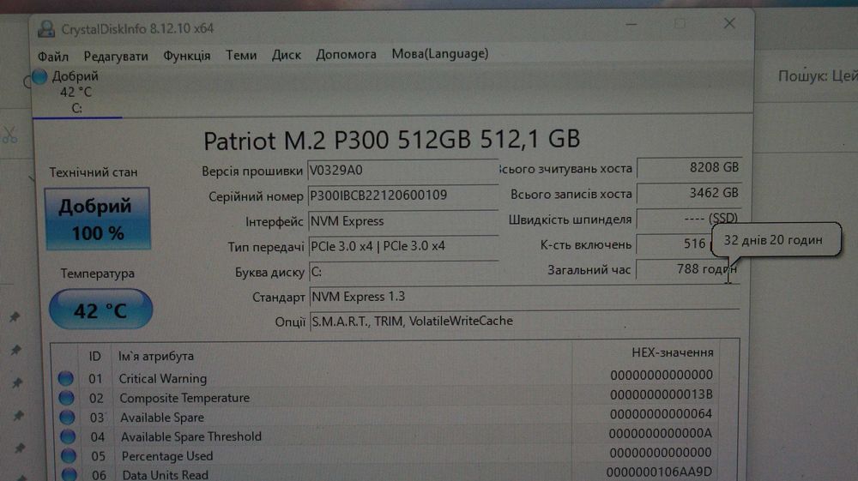Select the Available Spare Threshold attribute name
The image size is (858, 481).
coord(191,436)
